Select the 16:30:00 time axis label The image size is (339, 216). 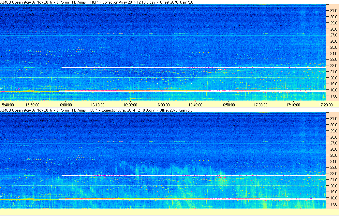[x=163, y=105]
